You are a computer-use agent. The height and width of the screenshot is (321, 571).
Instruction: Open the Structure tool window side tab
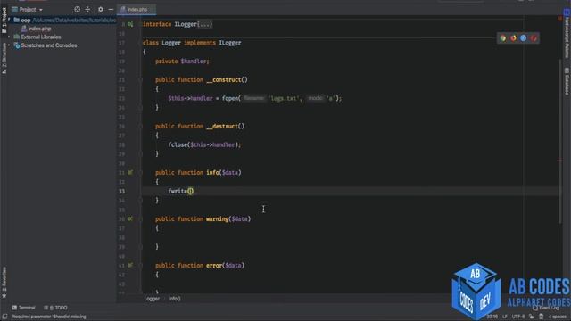pos(4,58)
